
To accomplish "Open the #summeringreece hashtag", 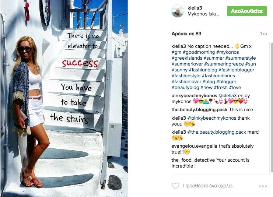I will (x=224, y=64).
